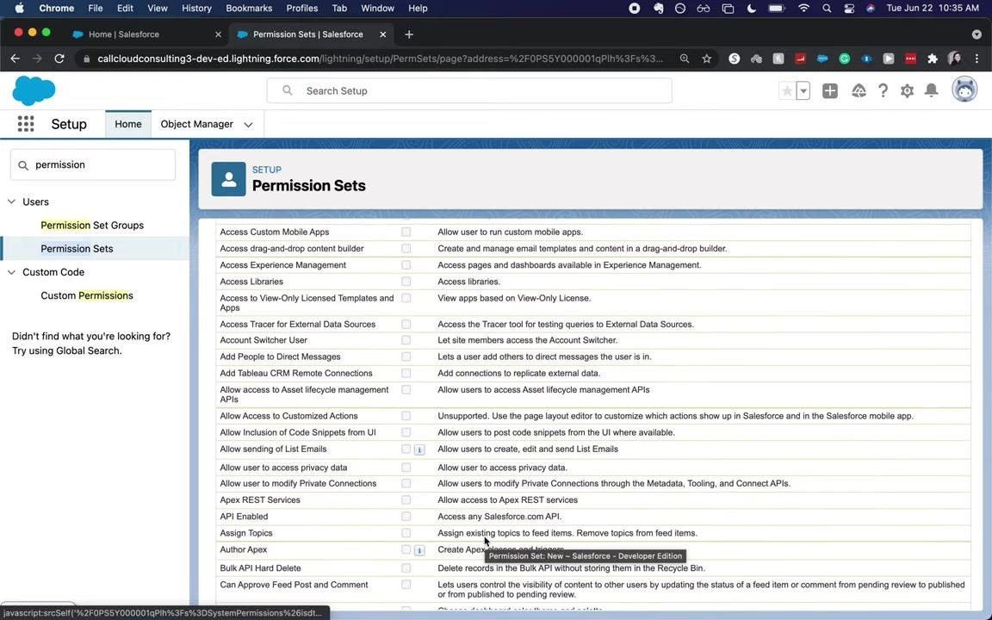Open Trailhead guidance icon in header
The image size is (992, 620).
coord(859,91)
